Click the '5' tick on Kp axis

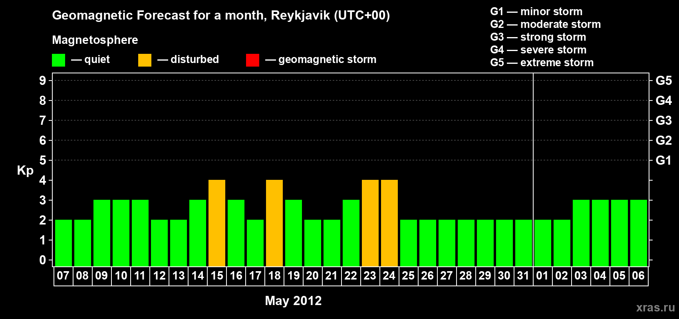point(43,160)
